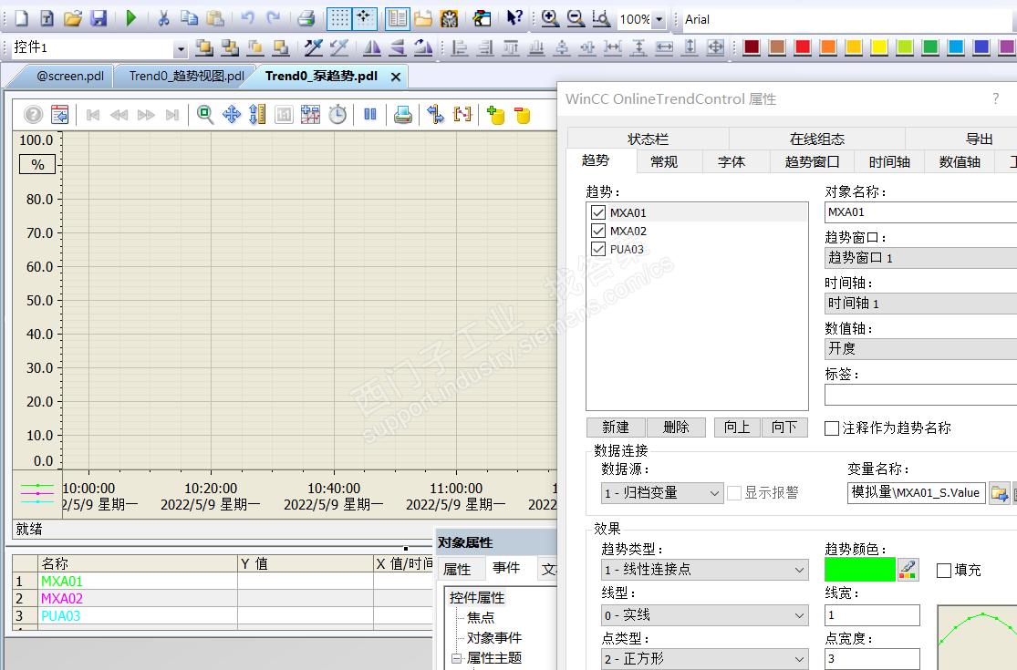This screenshot has width=1017, height=670.
Task: Open a file with the folder icon
Action: click(x=73, y=18)
